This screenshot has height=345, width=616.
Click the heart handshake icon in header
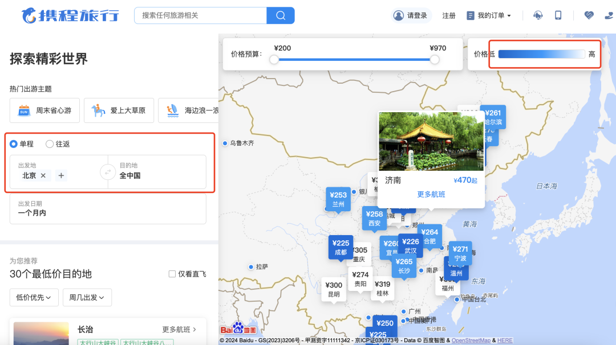pos(589,15)
